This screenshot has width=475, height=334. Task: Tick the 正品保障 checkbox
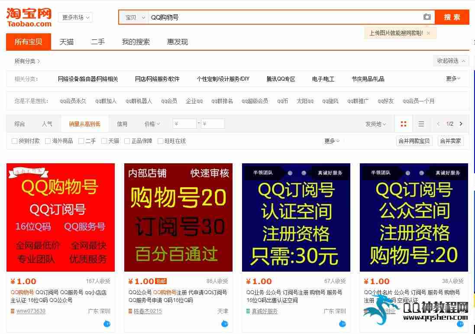(127, 141)
